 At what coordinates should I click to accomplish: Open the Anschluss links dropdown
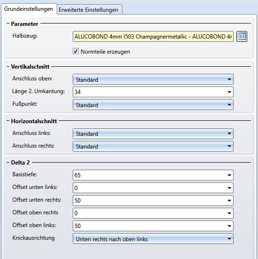point(153,133)
